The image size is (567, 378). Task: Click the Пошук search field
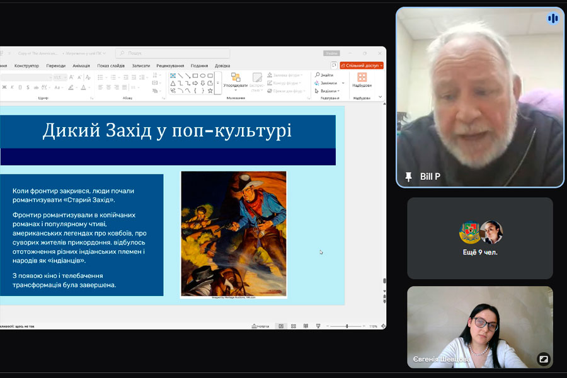(x=172, y=54)
